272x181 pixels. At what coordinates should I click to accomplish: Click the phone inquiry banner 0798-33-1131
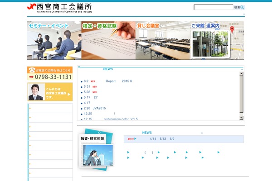point(50,73)
